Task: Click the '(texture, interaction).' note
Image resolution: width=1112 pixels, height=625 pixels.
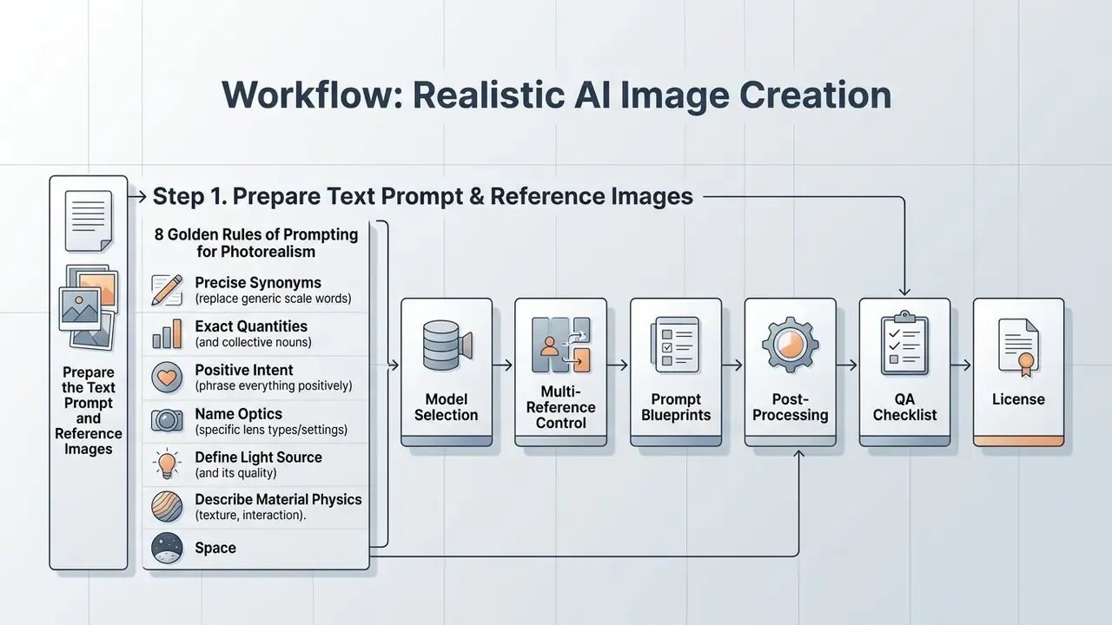Action: (x=250, y=516)
